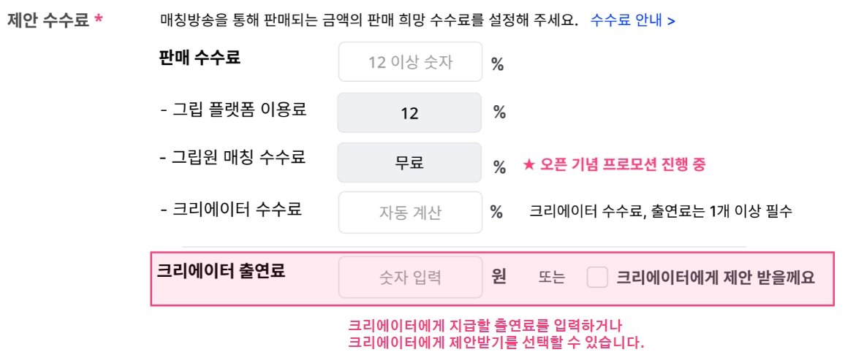864x363 pixels.
Task: Open the 수수료 안내 link
Action: (632, 20)
